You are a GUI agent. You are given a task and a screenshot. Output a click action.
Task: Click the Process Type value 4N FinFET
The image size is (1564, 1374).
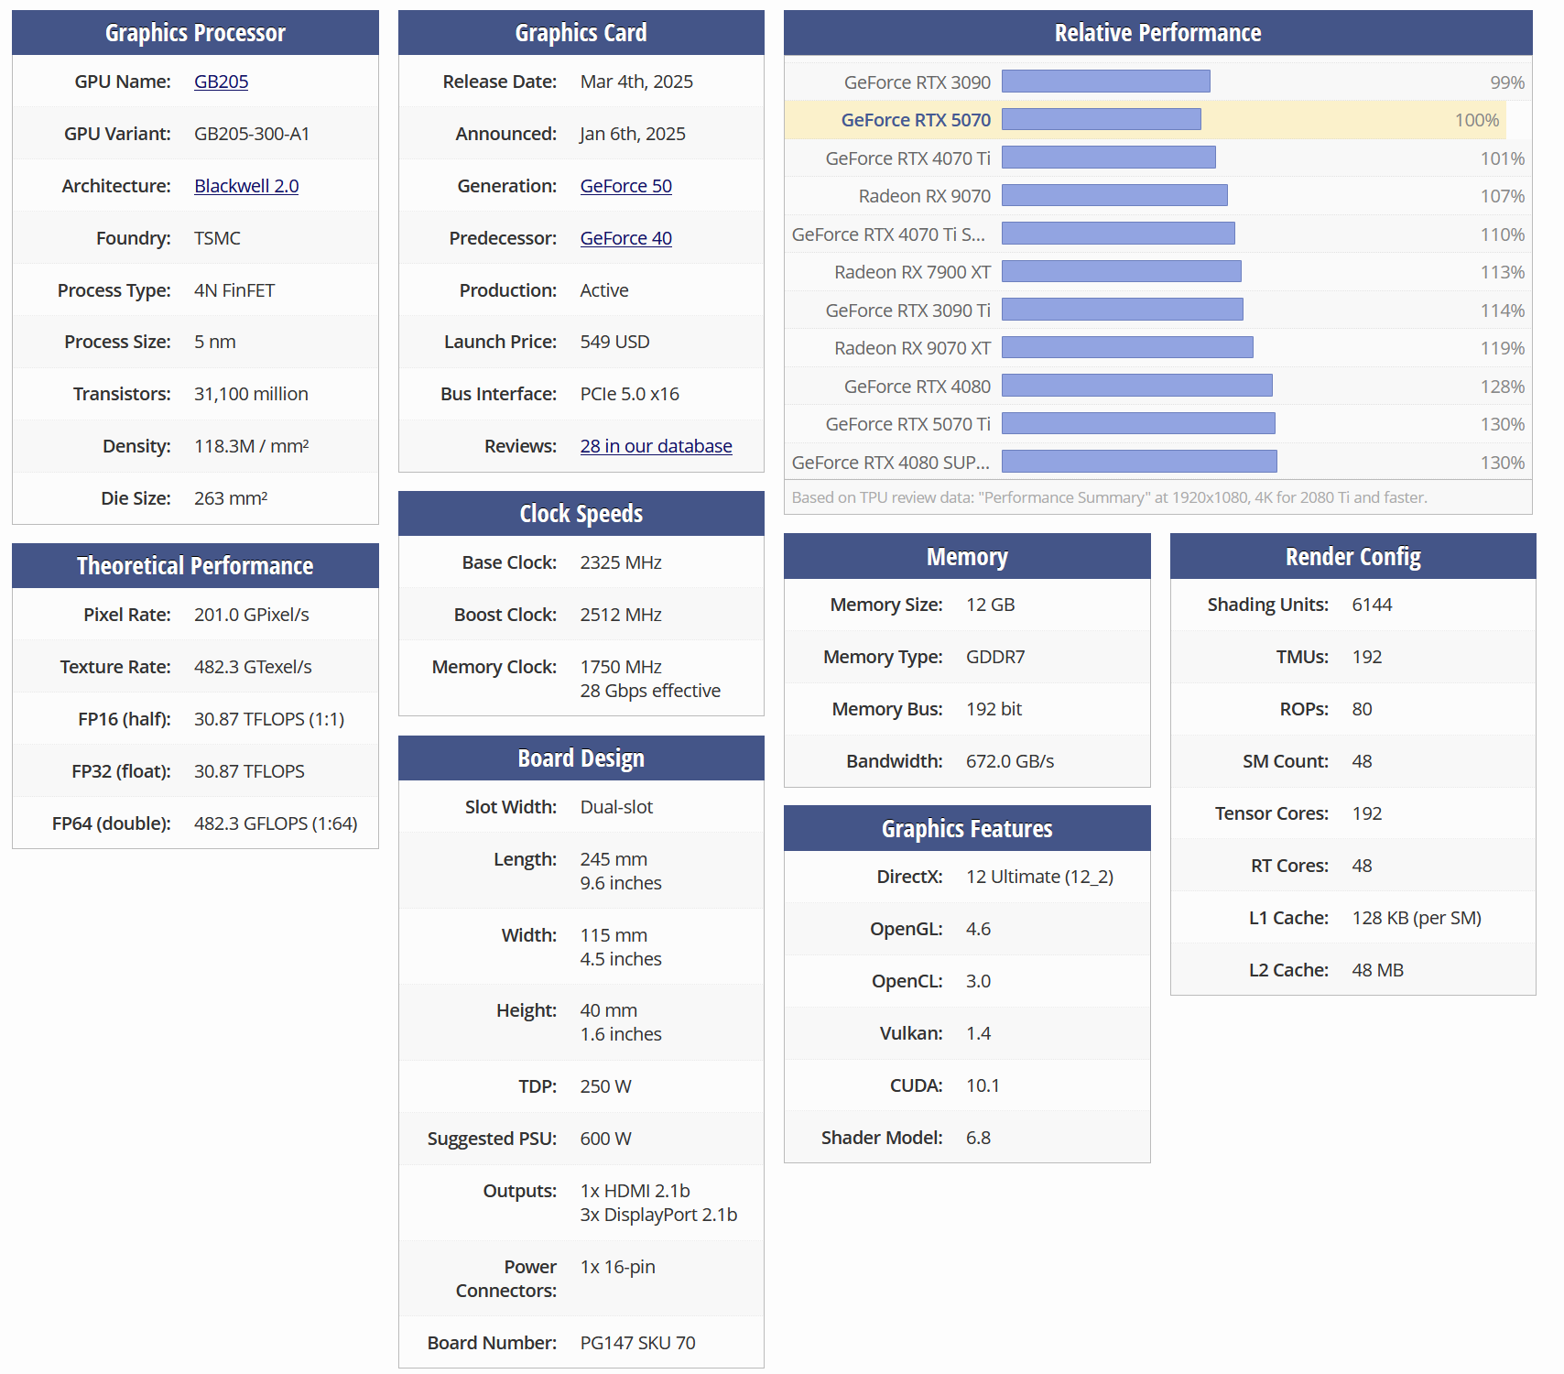click(x=234, y=290)
